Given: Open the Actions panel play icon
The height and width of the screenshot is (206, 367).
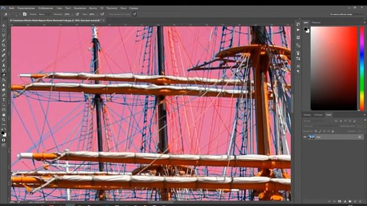Looking at the screenshot, I should pos(298,30).
